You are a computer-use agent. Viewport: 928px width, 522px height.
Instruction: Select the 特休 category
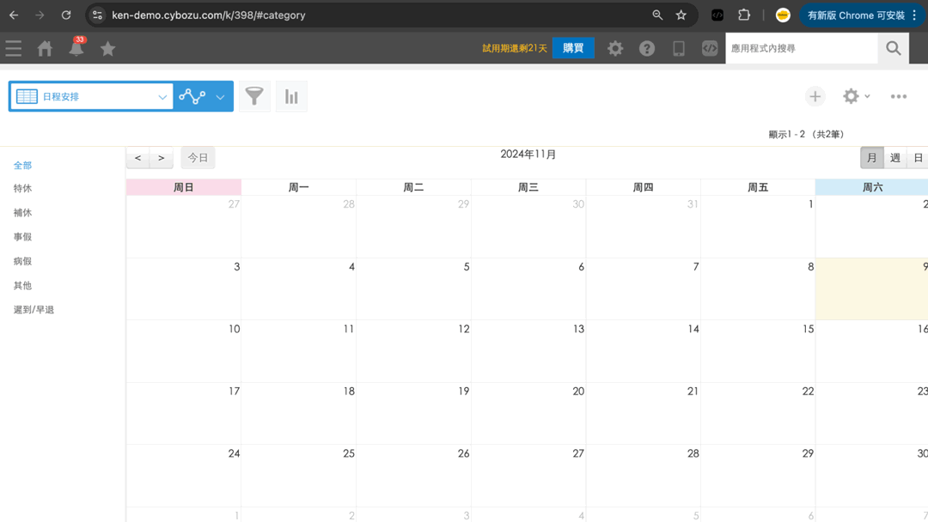coord(22,189)
